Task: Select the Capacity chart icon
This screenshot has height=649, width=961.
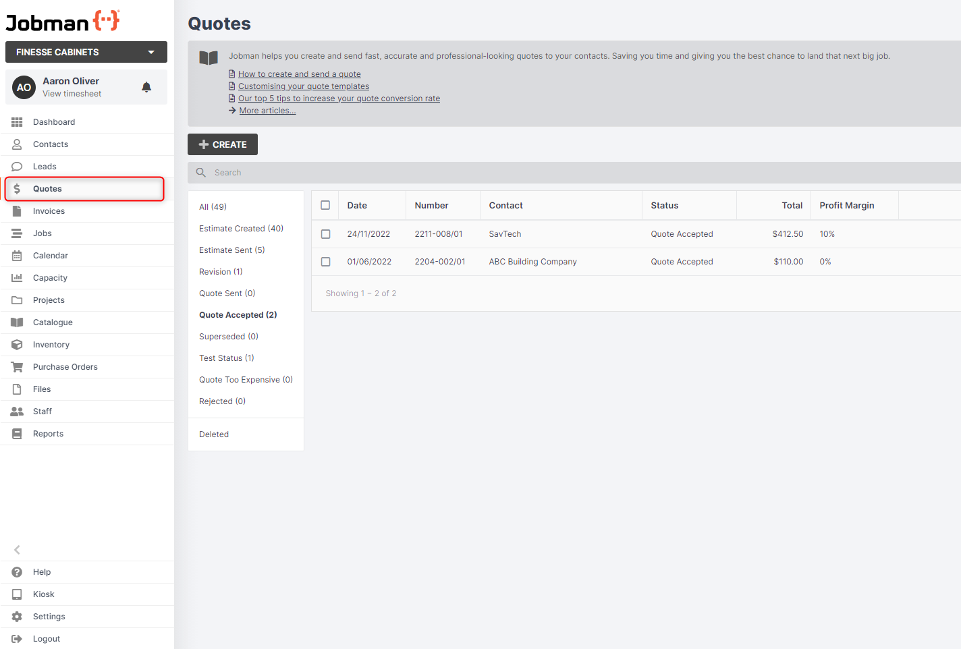Action: (x=16, y=277)
